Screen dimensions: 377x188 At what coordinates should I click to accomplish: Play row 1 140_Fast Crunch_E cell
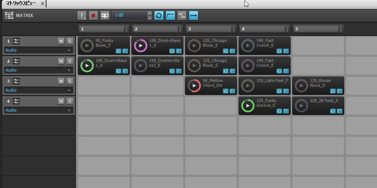(248, 46)
